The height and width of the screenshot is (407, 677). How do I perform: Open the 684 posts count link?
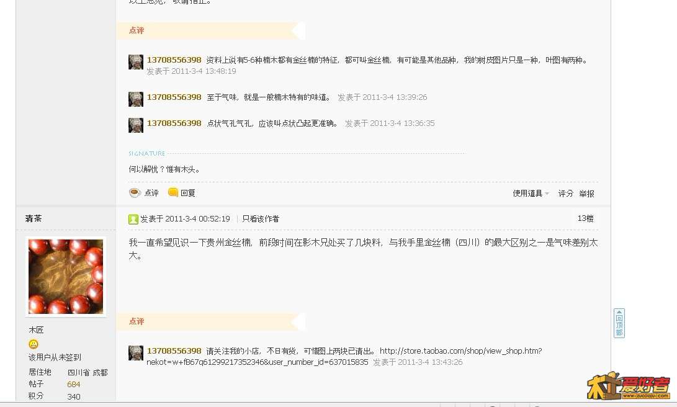click(x=73, y=384)
